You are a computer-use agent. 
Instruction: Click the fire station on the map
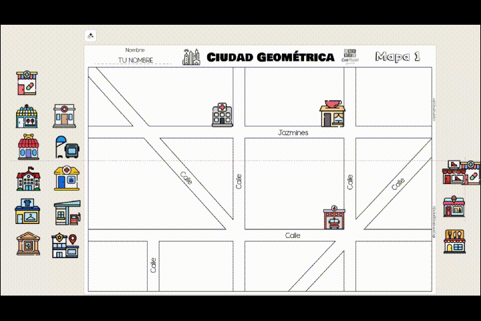[334, 217]
